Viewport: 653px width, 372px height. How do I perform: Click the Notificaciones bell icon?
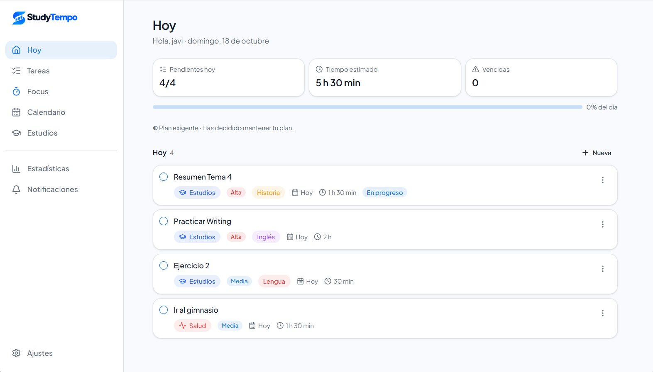pos(16,189)
